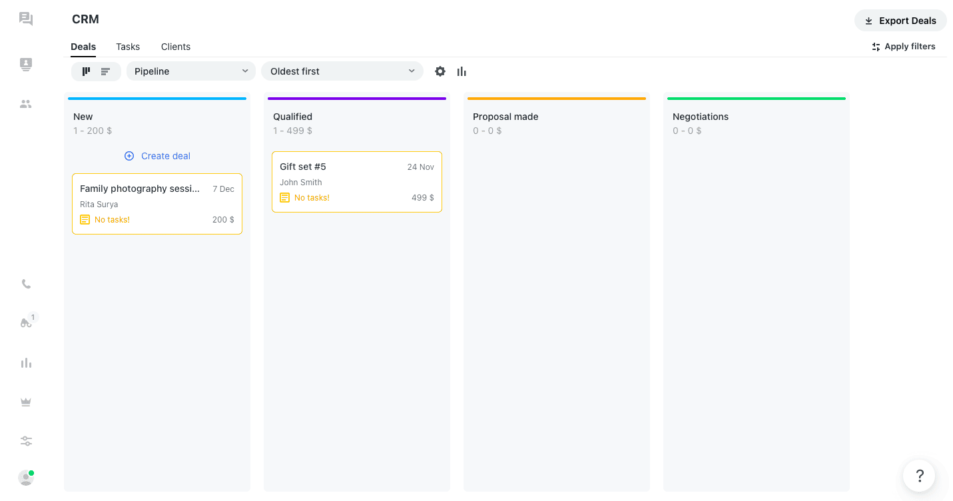The image size is (953, 501).
Task: Open the Oldest first sort dropdown
Action: [x=342, y=71]
